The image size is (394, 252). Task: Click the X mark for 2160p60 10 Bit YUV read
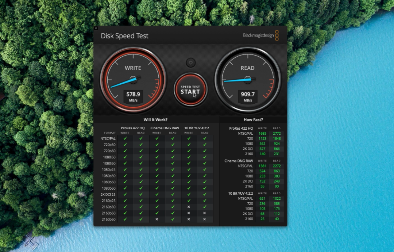(205, 219)
